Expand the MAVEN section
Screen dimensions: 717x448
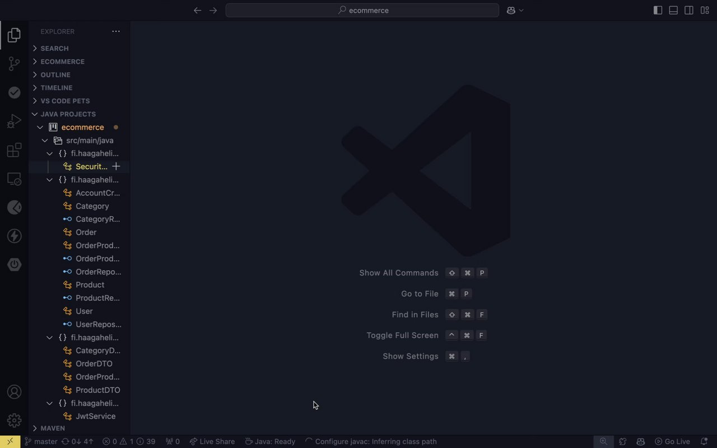coord(80,428)
